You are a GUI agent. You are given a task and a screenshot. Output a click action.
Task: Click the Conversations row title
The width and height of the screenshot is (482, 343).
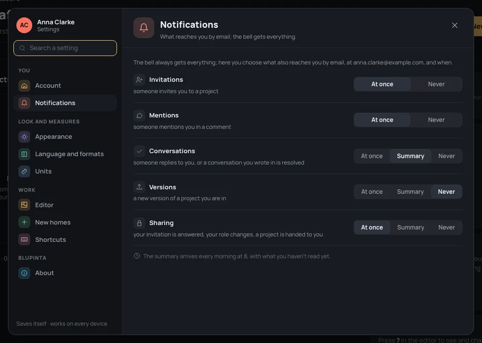pyautogui.click(x=172, y=151)
